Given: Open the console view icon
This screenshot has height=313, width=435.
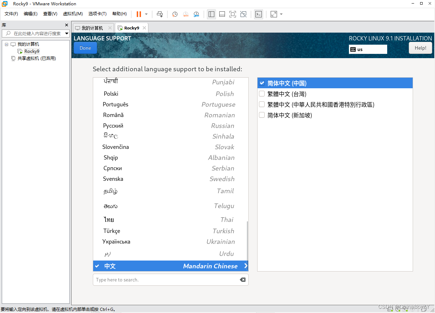Looking at the screenshot, I should 259,14.
